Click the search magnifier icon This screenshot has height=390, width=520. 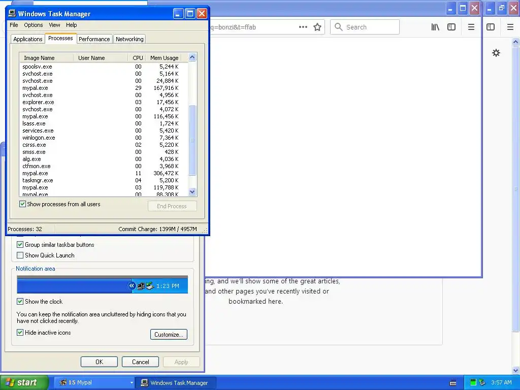tap(338, 27)
